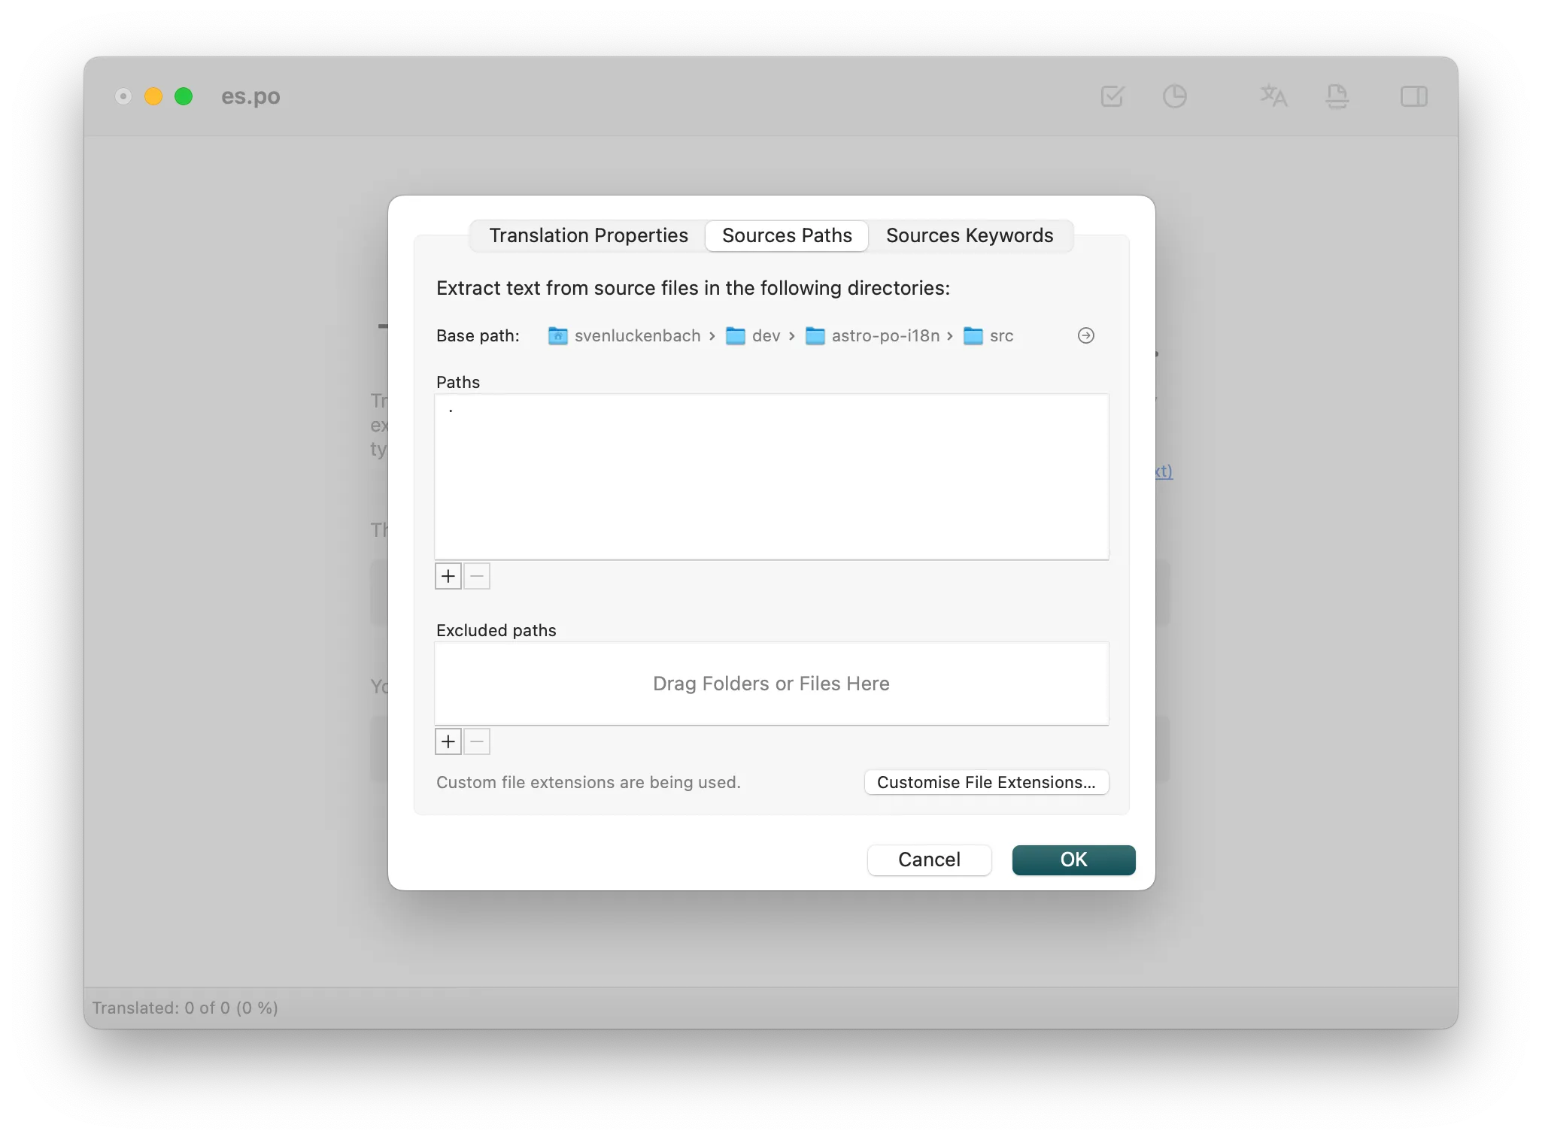
Task: Click the OK button to confirm
Action: [1073, 859]
